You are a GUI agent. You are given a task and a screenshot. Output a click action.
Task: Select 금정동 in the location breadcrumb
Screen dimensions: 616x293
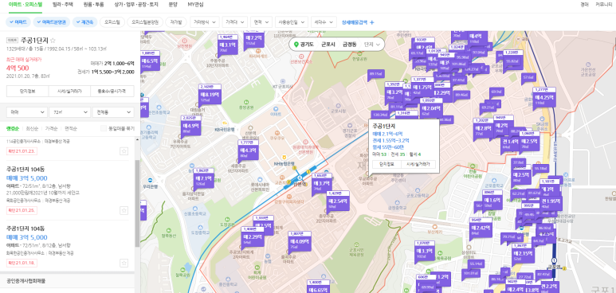tap(350, 45)
